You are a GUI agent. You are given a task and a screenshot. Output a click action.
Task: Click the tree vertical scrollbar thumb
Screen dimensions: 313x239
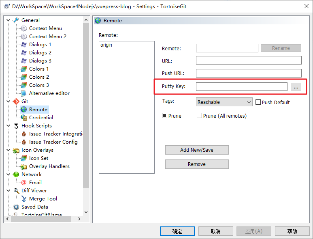tap(86, 106)
